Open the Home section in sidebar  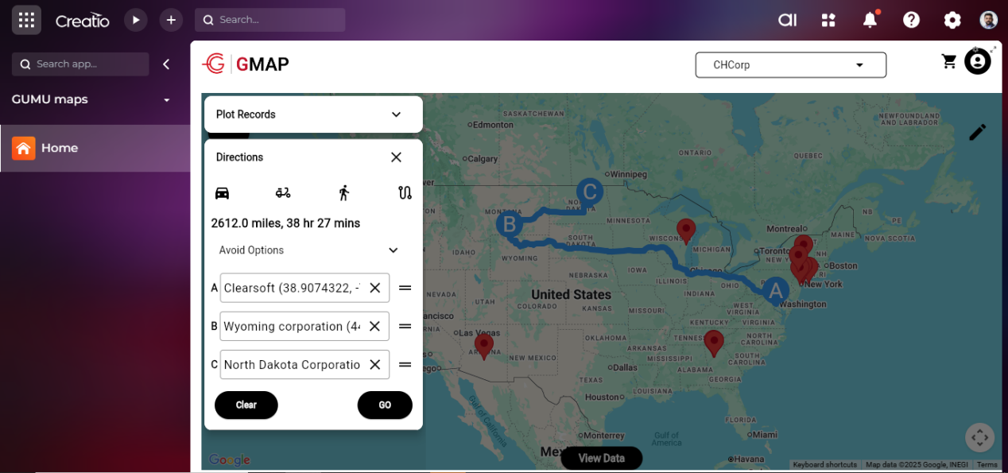[95, 148]
